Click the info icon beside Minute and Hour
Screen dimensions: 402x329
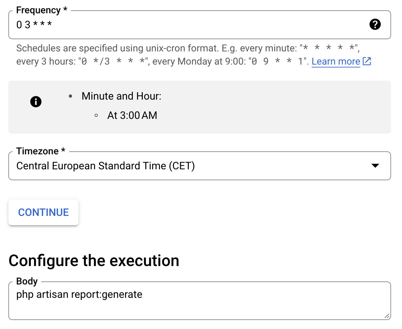point(36,102)
